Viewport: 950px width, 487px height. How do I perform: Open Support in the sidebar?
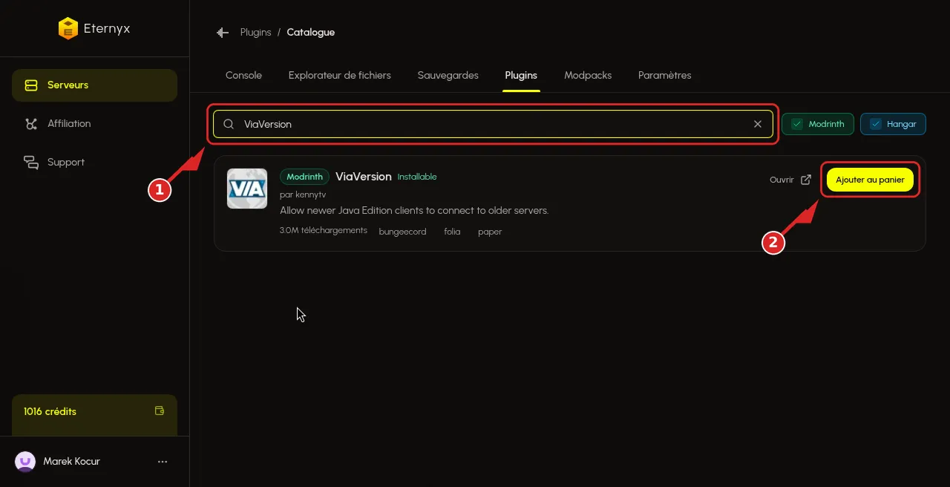94,163
